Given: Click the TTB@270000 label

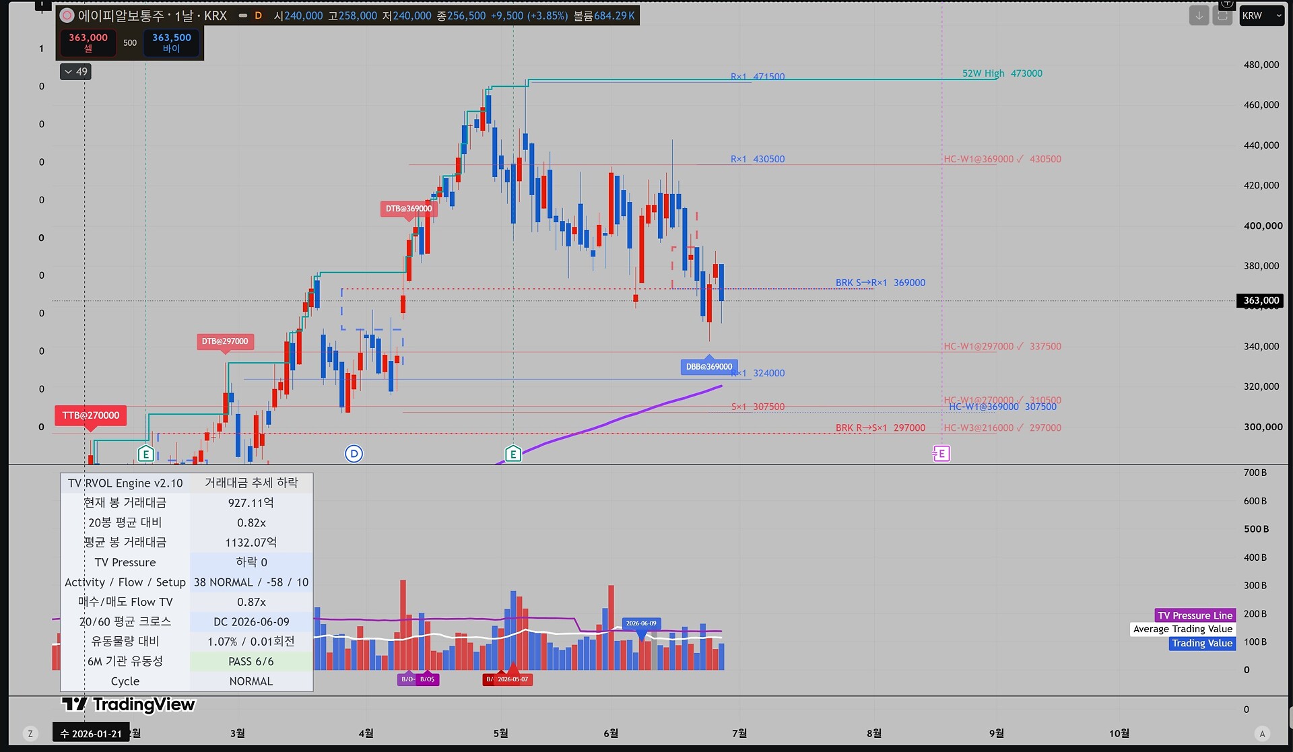Looking at the screenshot, I should tap(91, 415).
